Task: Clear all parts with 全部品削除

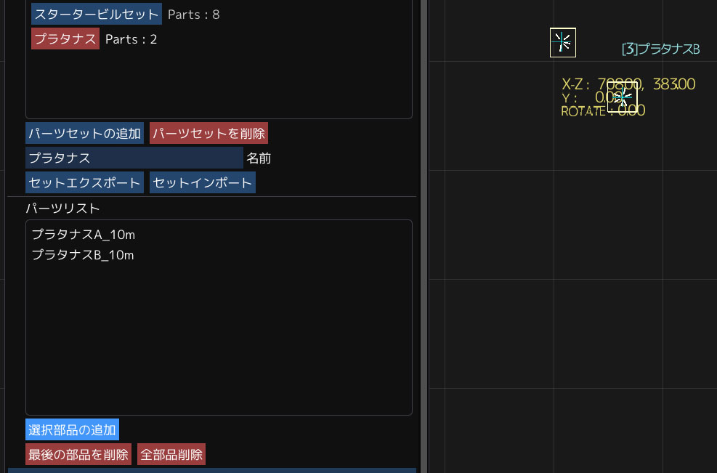Action: (x=171, y=454)
